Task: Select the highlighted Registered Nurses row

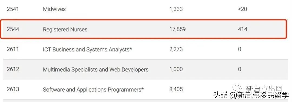Action: click(x=143, y=29)
